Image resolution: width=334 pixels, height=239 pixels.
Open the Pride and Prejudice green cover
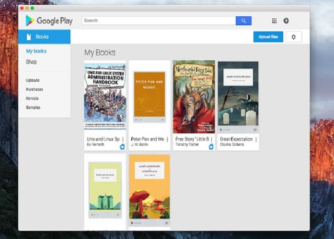tap(105, 190)
